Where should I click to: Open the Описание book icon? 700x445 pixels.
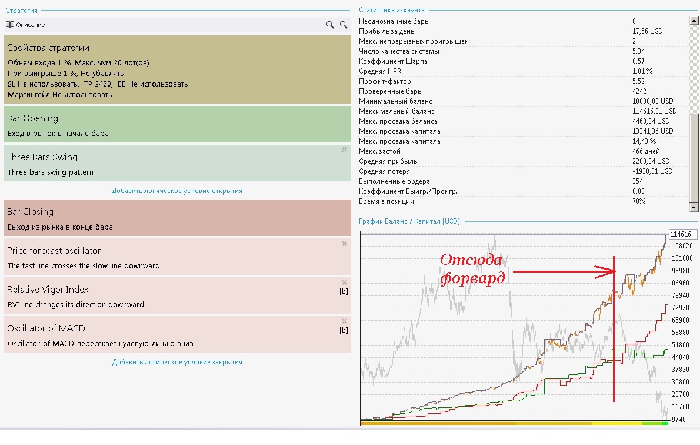(x=10, y=25)
